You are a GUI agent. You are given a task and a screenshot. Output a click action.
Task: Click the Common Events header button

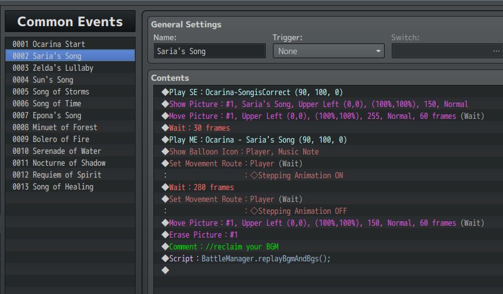point(70,21)
